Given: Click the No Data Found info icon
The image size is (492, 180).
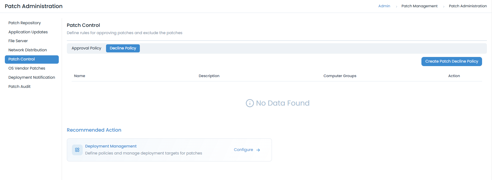Looking at the screenshot, I should 250,103.
